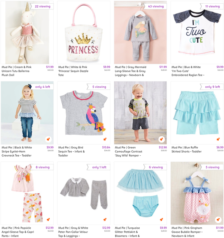Open the unicorn ballerina plush doll image

pos(27,32)
